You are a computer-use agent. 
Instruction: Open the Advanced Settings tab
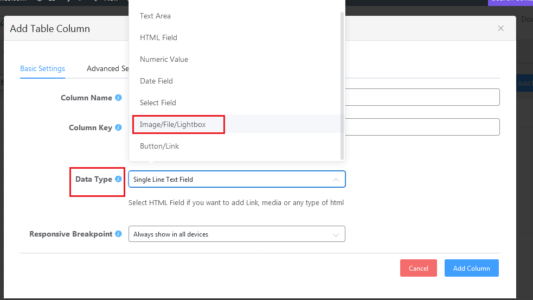click(107, 69)
